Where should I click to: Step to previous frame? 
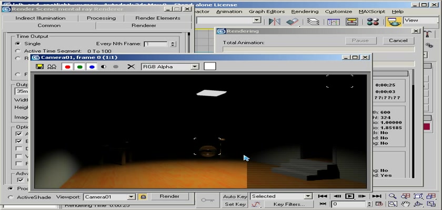[337, 196]
